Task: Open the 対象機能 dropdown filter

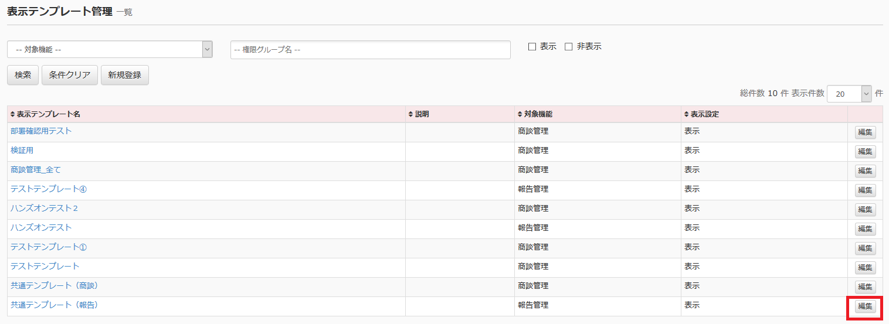Action: 110,50
